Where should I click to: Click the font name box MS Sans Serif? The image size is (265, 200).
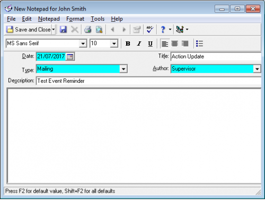pos(42,44)
